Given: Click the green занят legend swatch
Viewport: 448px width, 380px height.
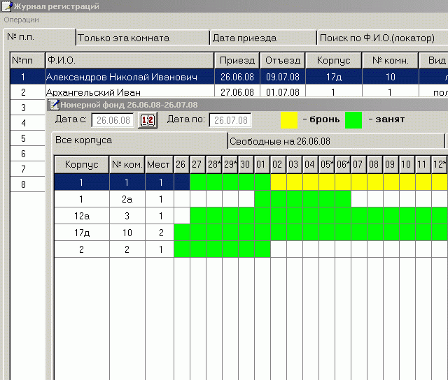Looking at the screenshot, I should pyautogui.click(x=353, y=120).
